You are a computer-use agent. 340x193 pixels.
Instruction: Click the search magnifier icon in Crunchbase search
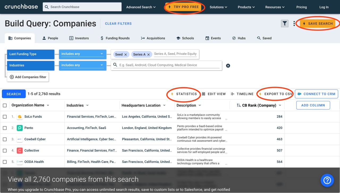coord(47,7)
